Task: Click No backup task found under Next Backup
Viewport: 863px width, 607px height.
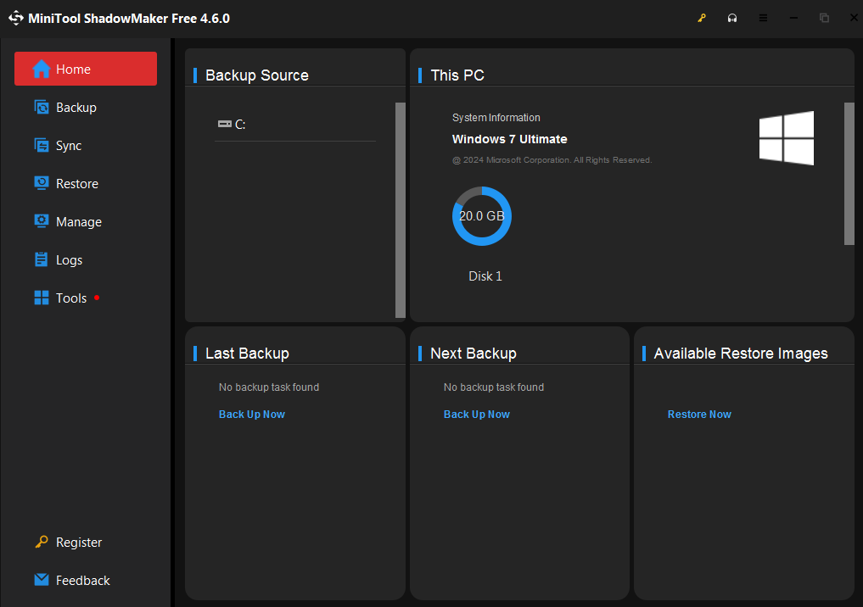Action: (494, 387)
